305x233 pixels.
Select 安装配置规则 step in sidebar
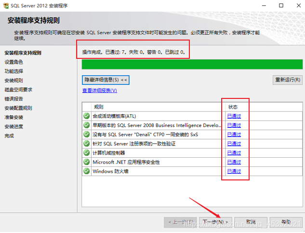click(18, 108)
